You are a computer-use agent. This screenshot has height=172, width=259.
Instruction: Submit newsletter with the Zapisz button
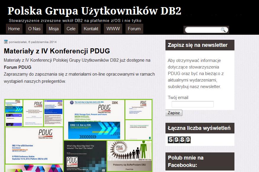(x=174, y=113)
